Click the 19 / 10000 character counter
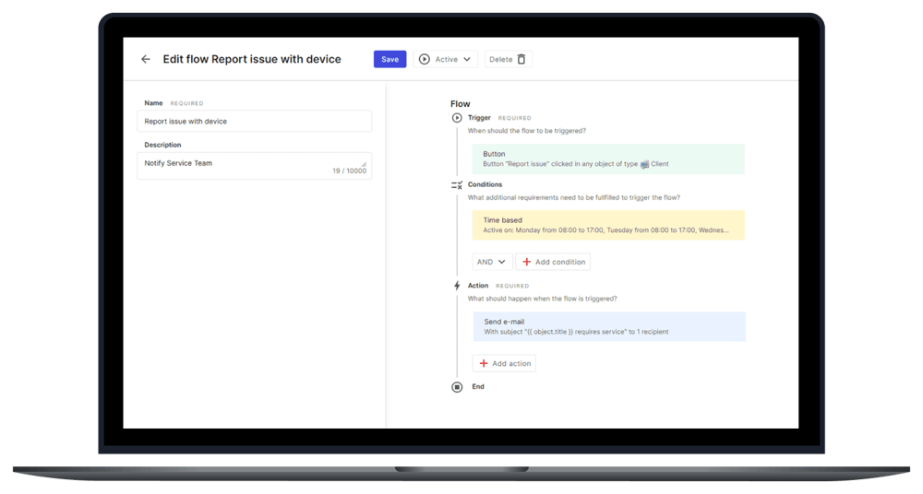Viewport: 923px width, 494px height. point(349,171)
